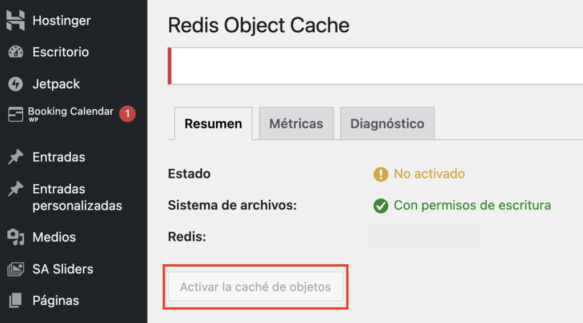Image resolution: width=583 pixels, height=323 pixels.
Task: Open the Booking Calendar notification badge
Action: 128,114
